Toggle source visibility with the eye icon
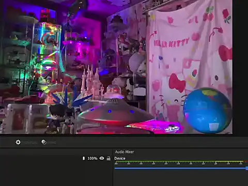 [x=102, y=158]
